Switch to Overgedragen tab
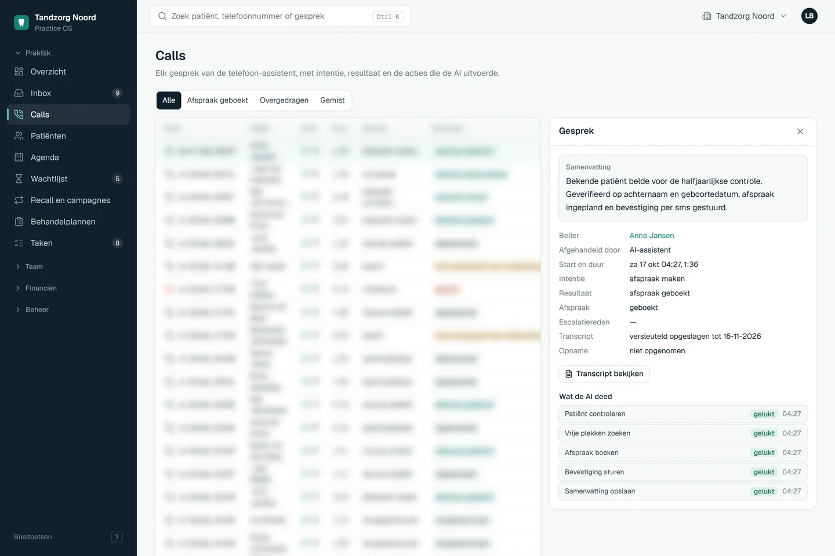The height and width of the screenshot is (556, 835). click(284, 100)
